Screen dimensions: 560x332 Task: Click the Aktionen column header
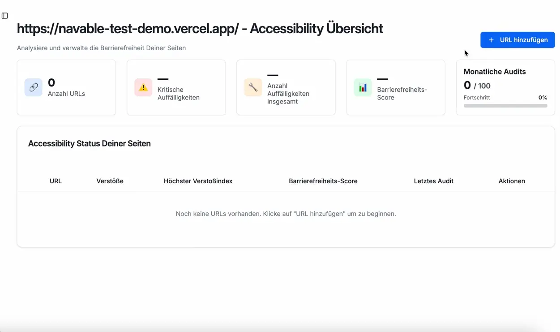(512, 181)
